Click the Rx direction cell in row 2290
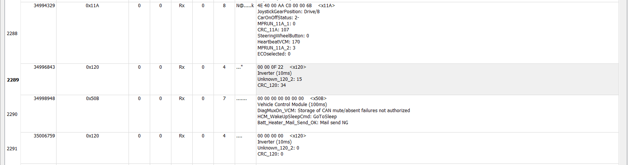This screenshot has height=165, width=628. click(x=182, y=99)
